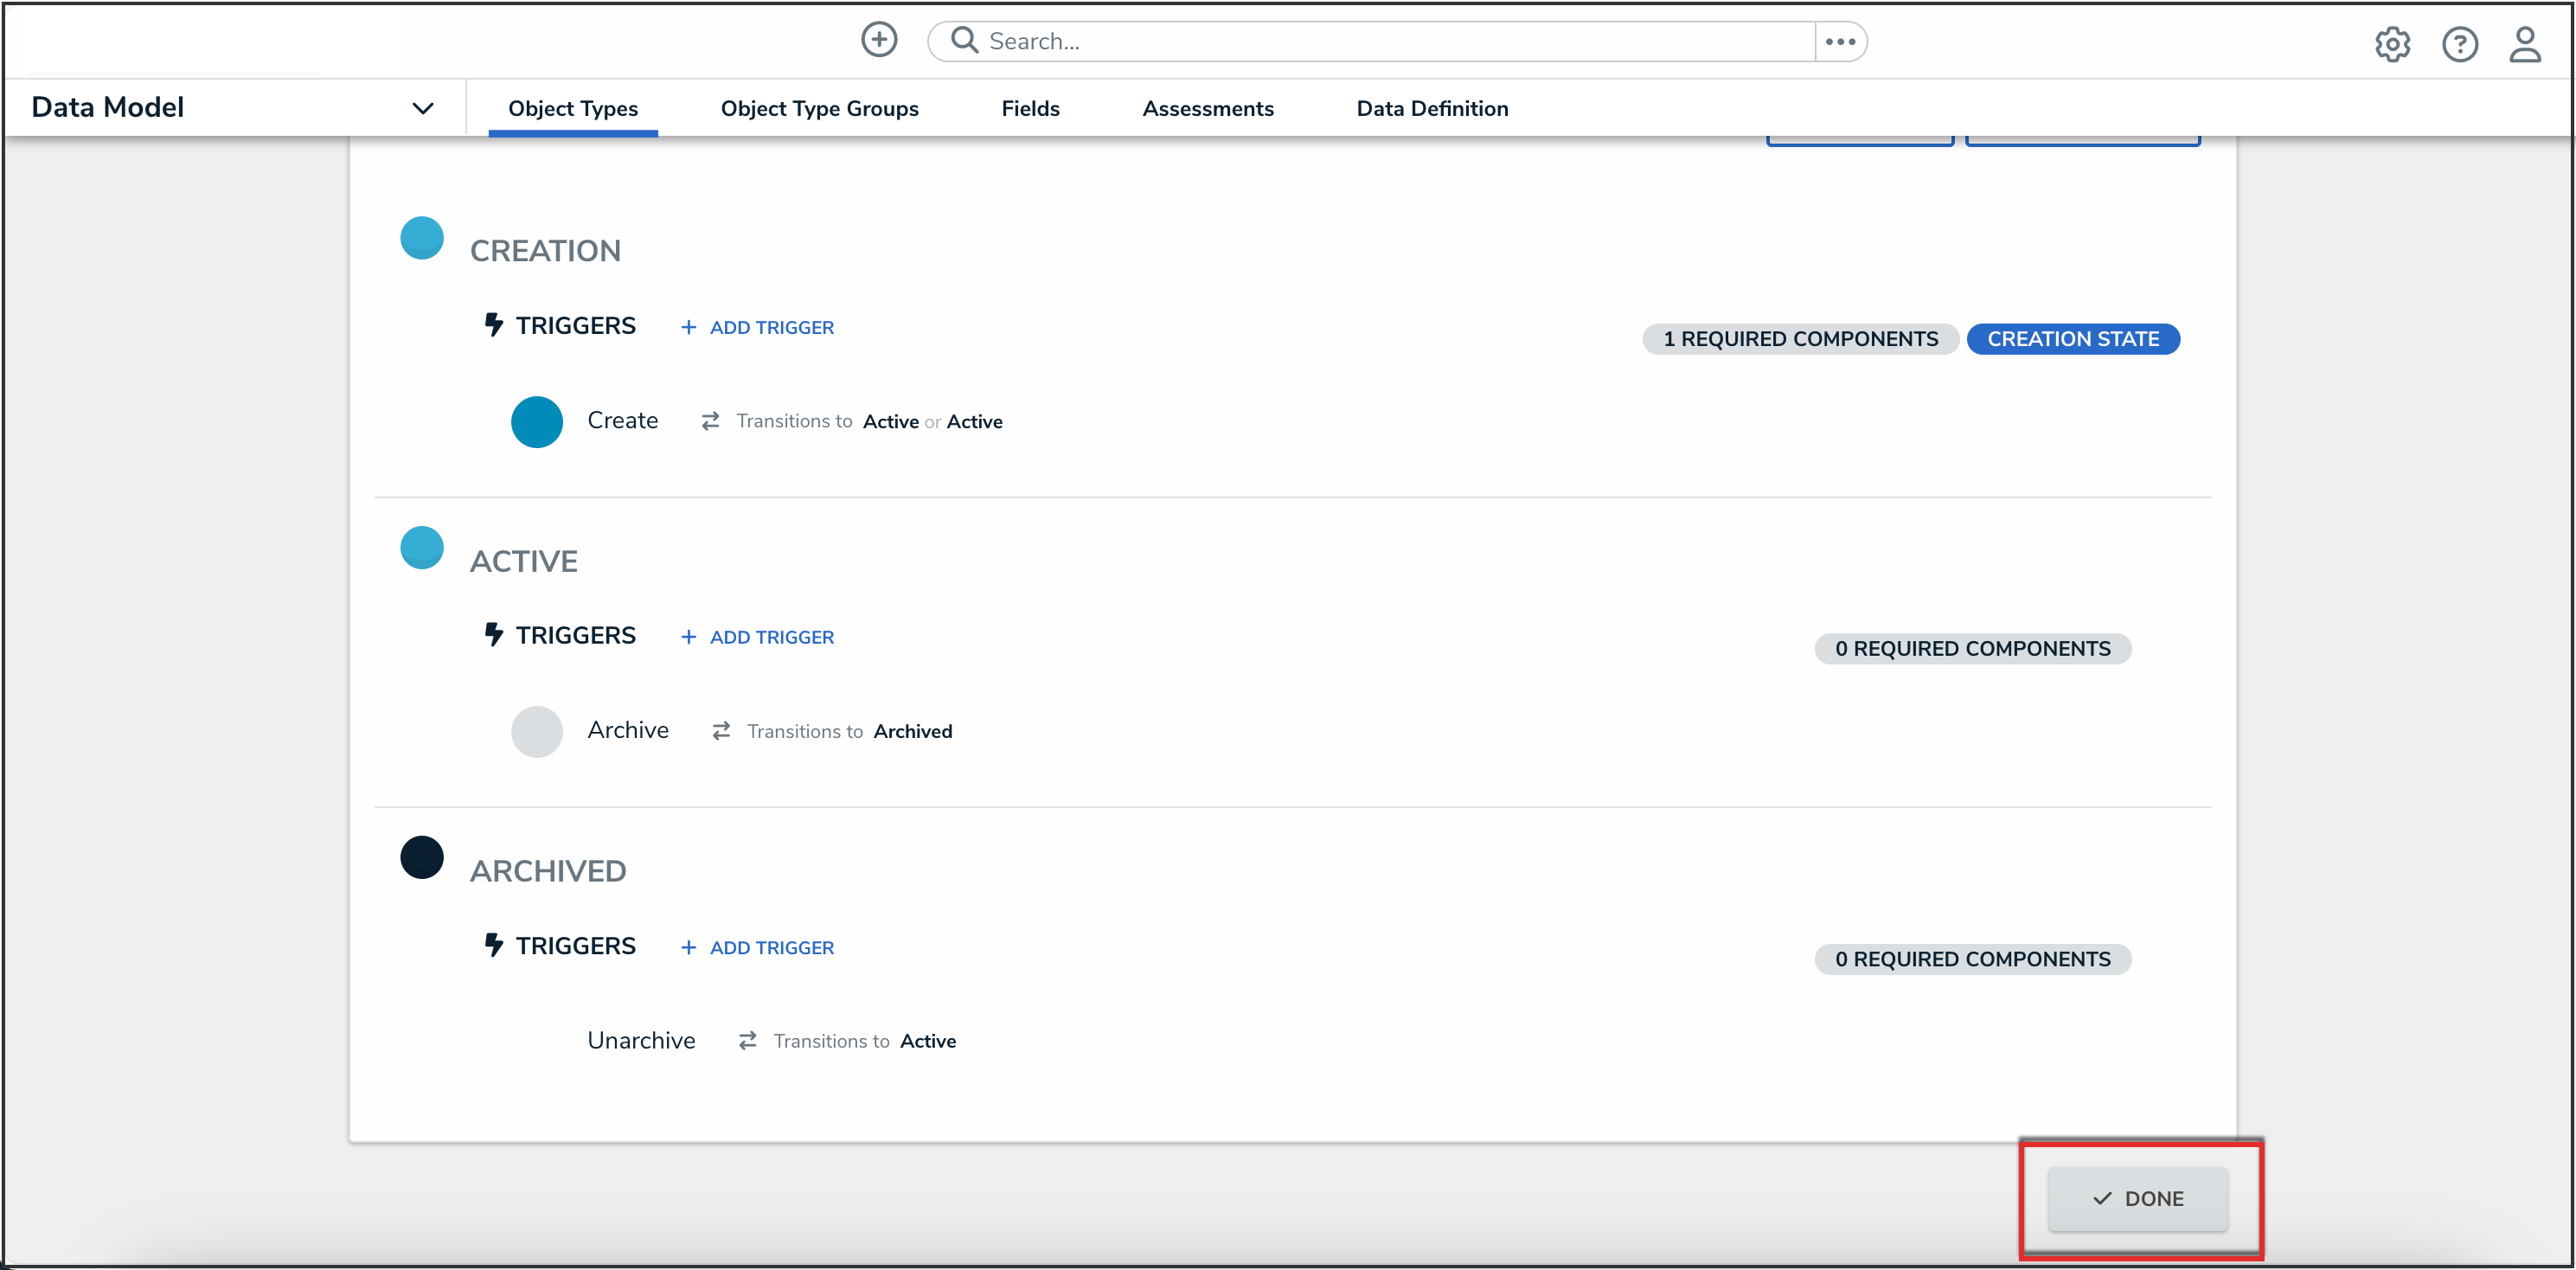
Task: Open the settings gear icon
Action: (2392, 44)
